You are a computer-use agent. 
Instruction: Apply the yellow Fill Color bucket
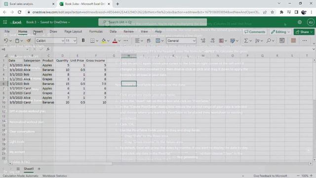pyautogui.click(x=104, y=41)
